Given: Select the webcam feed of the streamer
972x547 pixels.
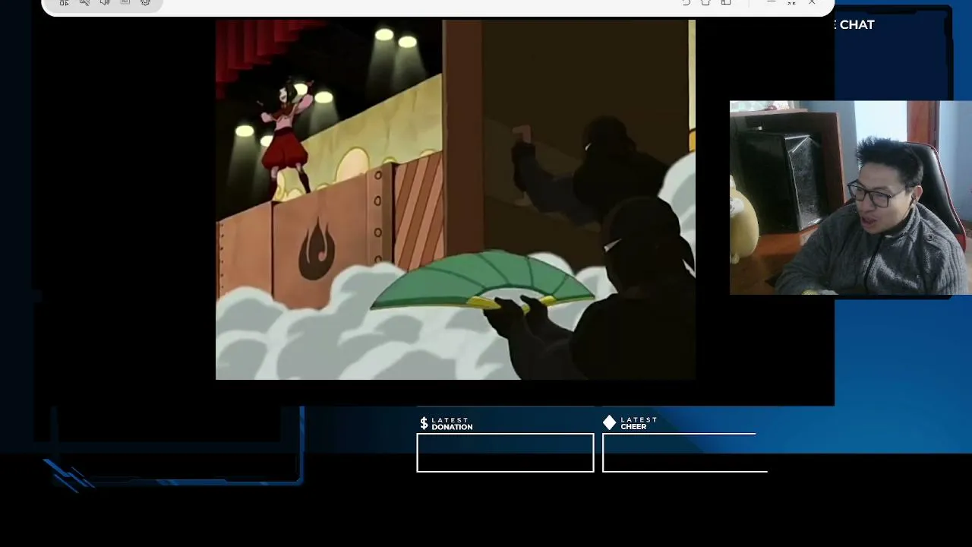Looking at the screenshot, I should point(850,198).
